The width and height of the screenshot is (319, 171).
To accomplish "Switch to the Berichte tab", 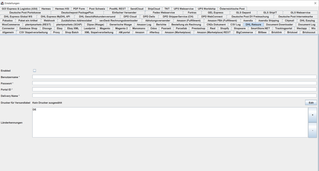I will click(x=161, y=25).
